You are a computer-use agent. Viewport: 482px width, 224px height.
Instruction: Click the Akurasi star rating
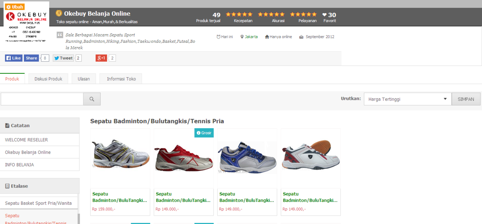[271, 14]
